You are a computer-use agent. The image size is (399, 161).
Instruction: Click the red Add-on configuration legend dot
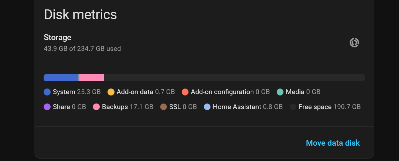click(x=185, y=92)
